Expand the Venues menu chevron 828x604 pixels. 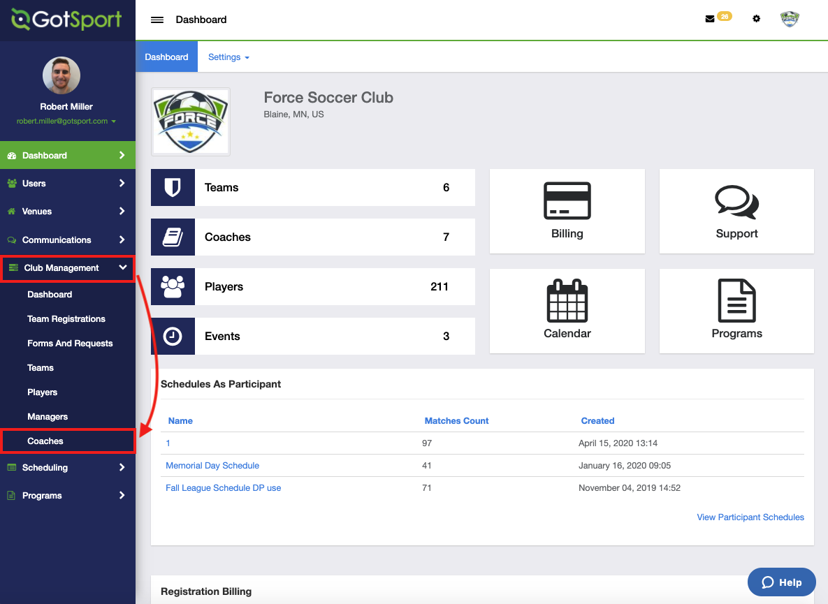point(122,211)
